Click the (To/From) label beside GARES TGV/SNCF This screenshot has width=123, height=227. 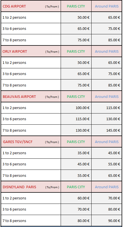point(52,142)
